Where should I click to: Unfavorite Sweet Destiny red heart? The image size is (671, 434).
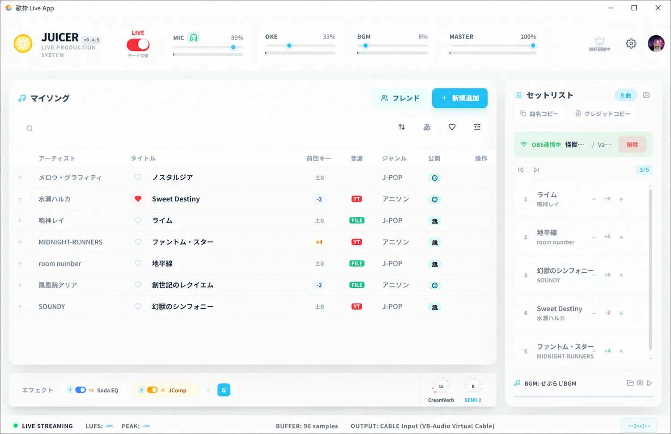[x=138, y=199]
